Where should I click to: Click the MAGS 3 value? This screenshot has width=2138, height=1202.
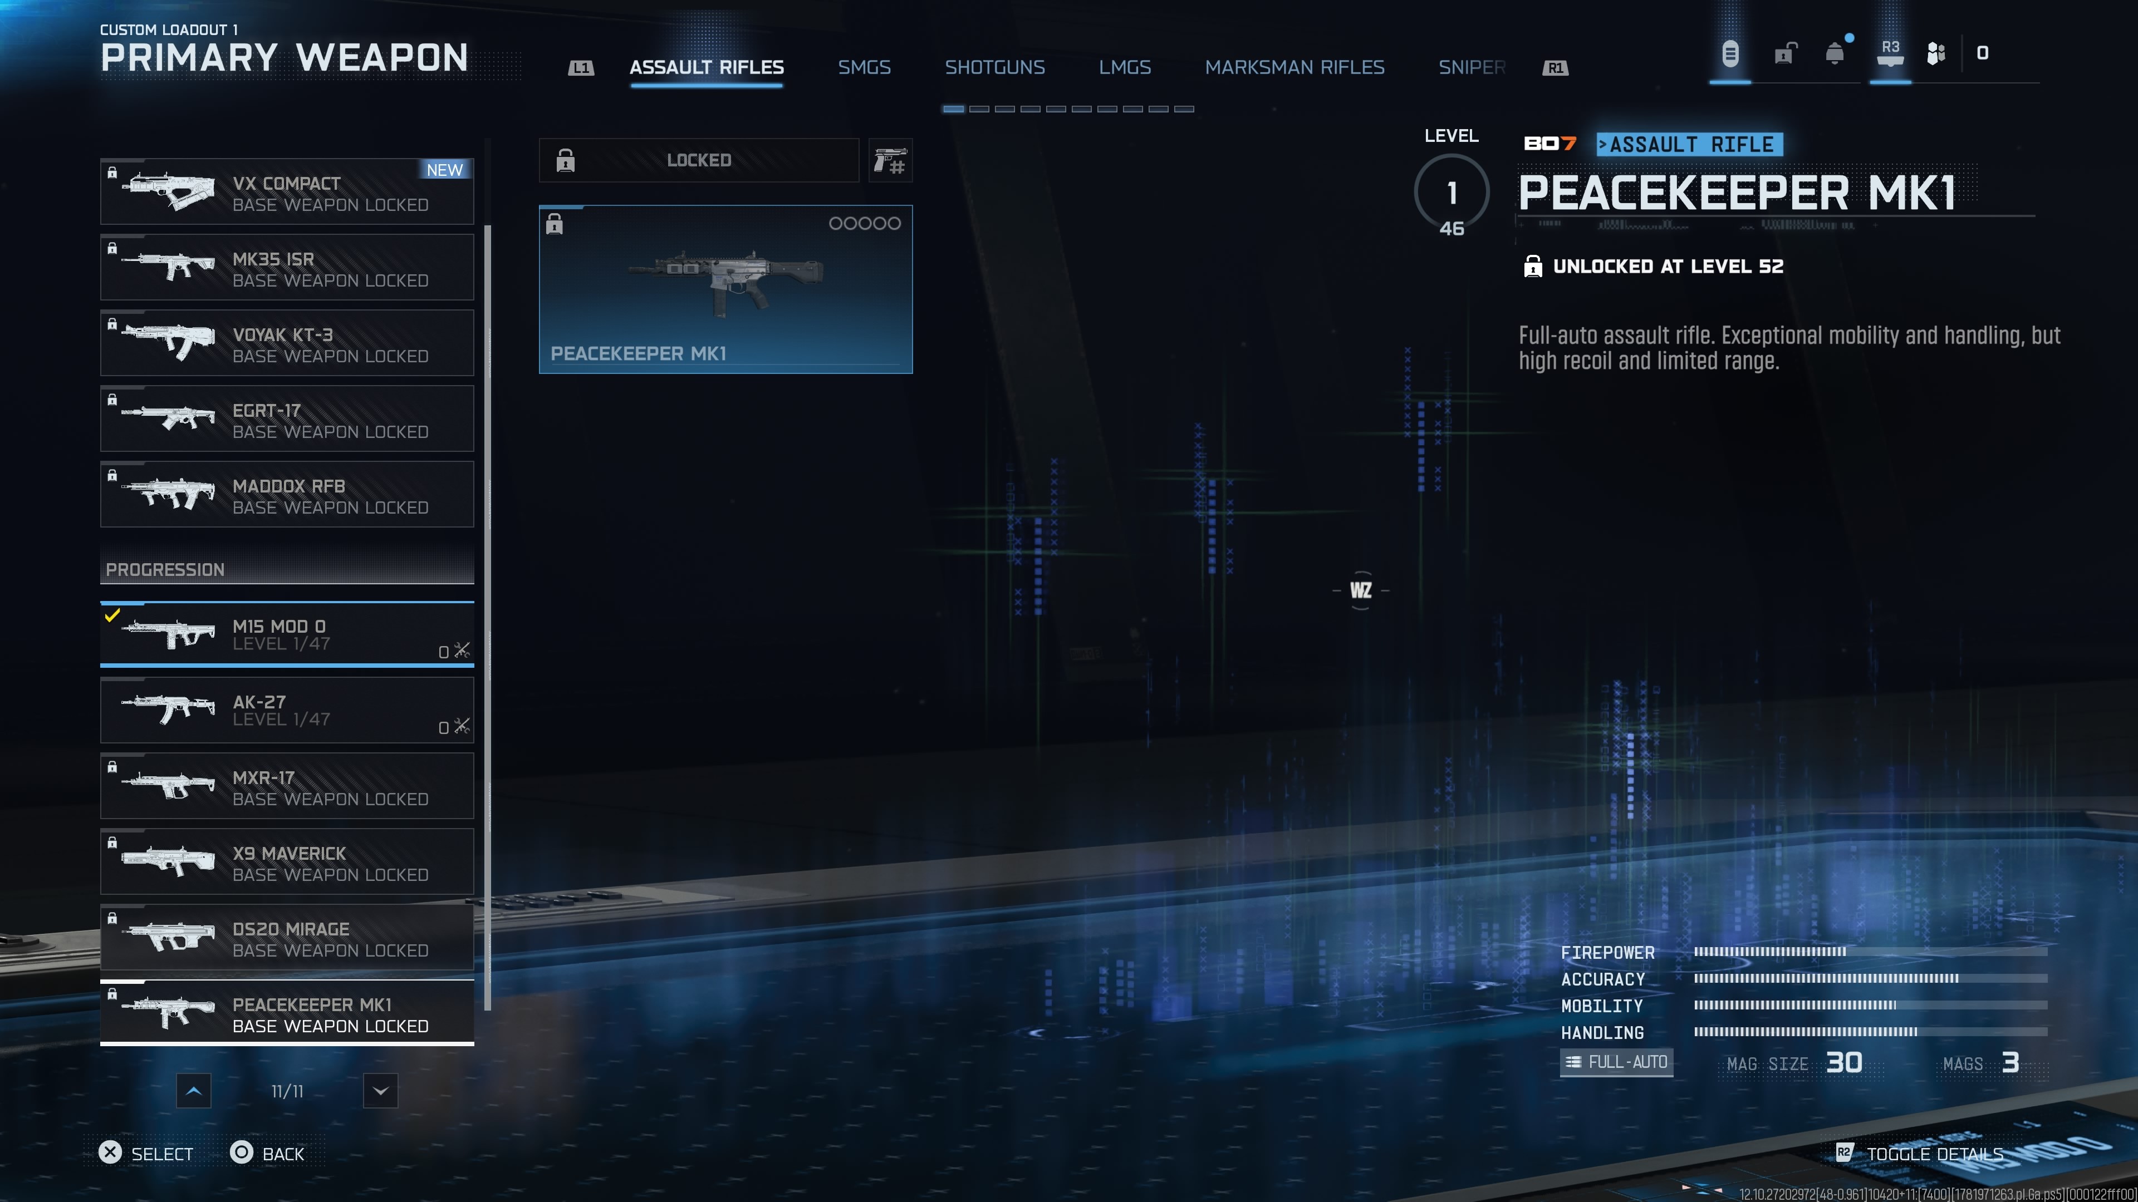(x=2009, y=1063)
